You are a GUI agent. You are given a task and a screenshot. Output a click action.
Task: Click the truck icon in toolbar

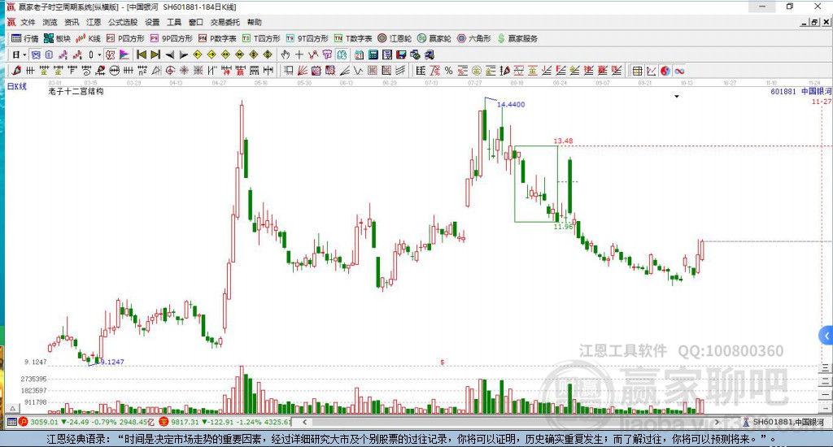point(430,54)
